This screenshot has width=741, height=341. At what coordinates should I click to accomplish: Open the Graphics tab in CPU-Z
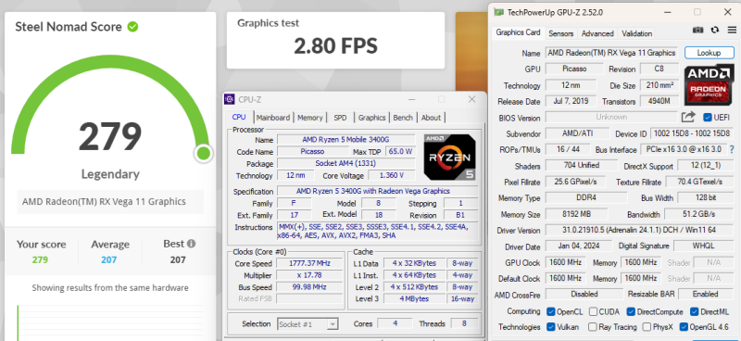371,118
